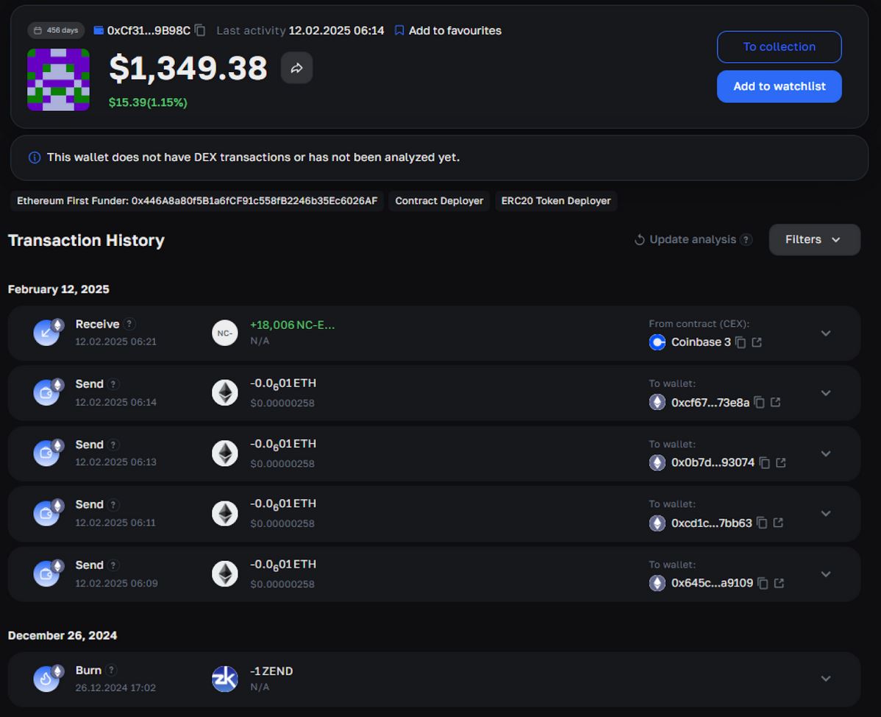This screenshot has width=881, height=717.
Task: Click the $1,349.38 balance value
Action: pos(188,68)
